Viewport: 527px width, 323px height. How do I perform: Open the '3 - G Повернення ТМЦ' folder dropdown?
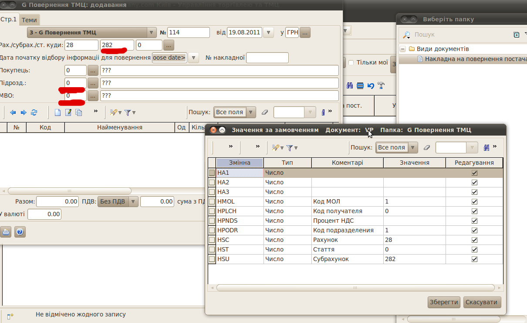click(x=152, y=33)
